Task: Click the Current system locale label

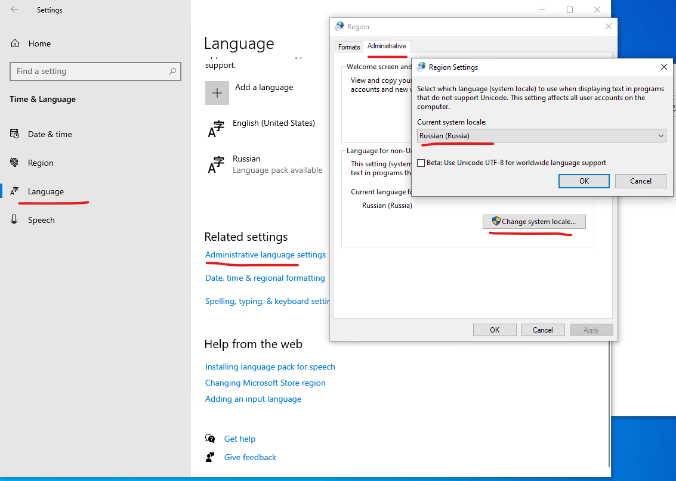Action: click(x=452, y=122)
